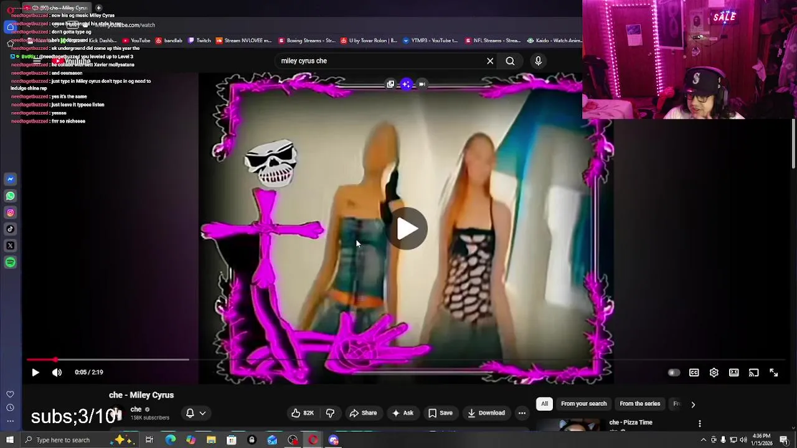
Task: Mute the video volume
Action: pos(57,372)
